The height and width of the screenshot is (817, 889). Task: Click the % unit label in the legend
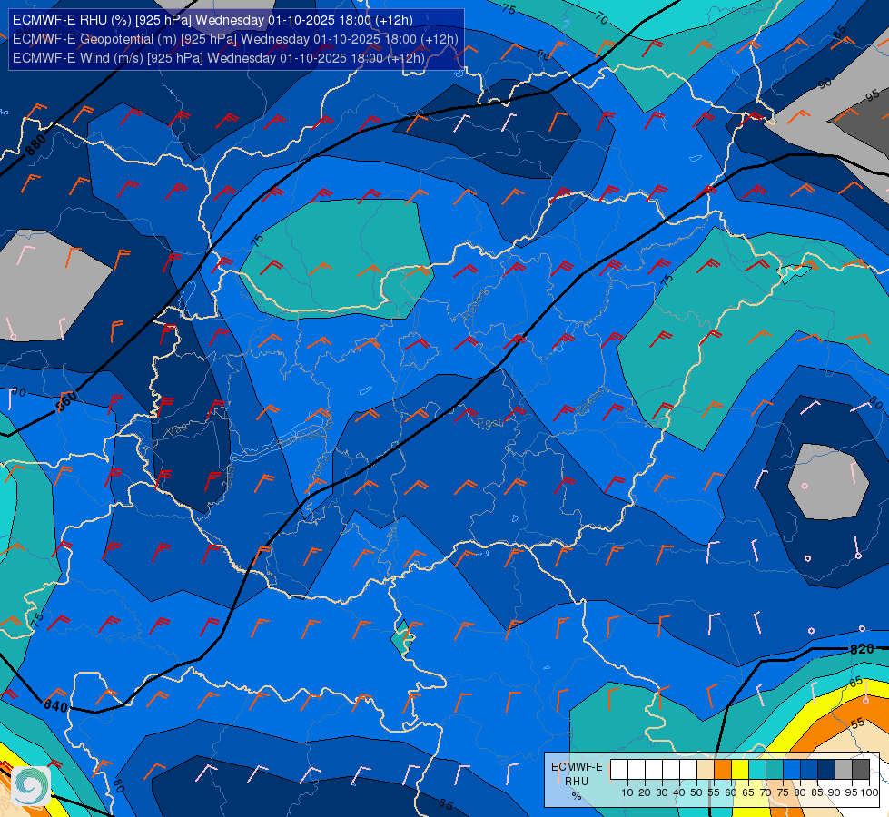[x=577, y=796]
